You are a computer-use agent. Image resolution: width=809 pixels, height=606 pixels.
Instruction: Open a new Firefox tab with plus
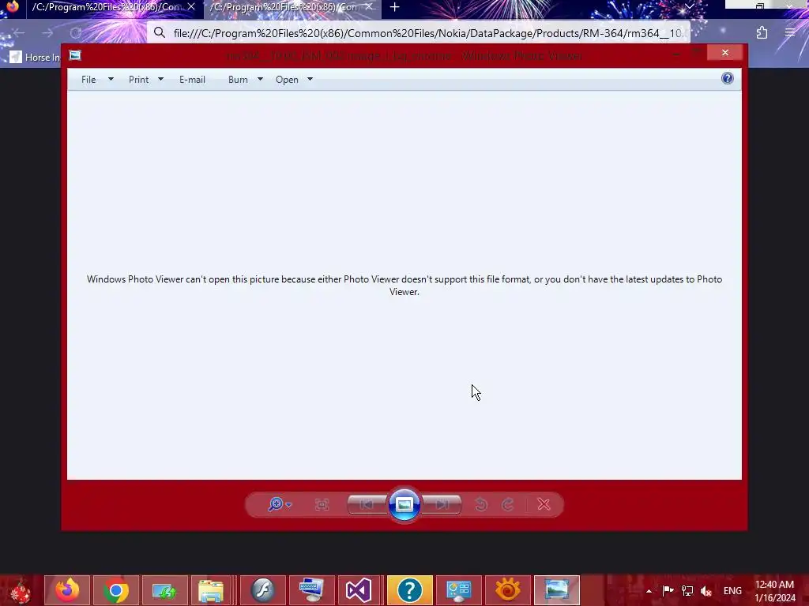pos(395,7)
